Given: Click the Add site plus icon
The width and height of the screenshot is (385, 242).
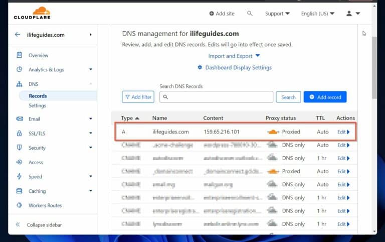Looking at the screenshot, I should (212, 14).
